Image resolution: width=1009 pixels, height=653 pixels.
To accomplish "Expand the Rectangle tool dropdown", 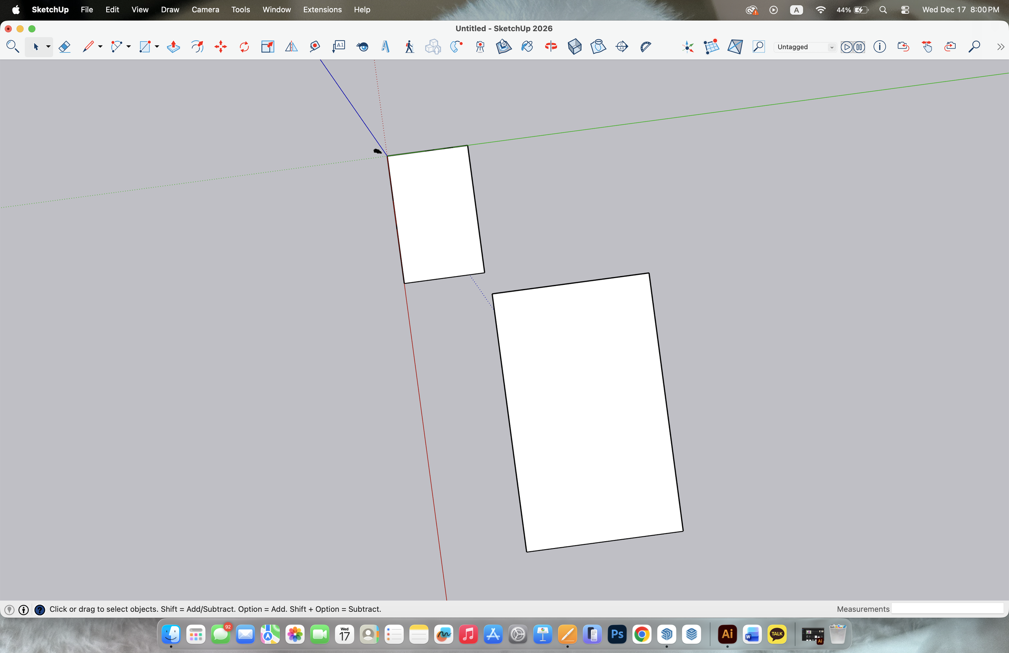I will pos(156,47).
